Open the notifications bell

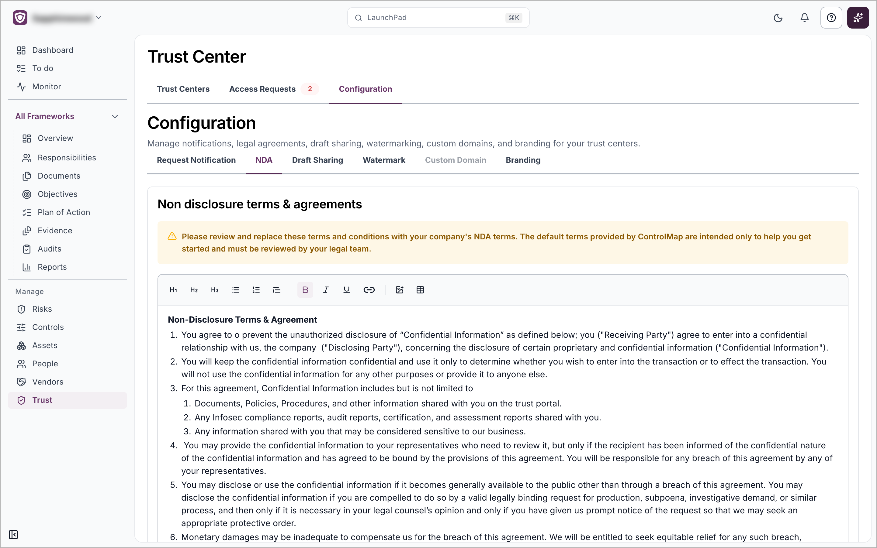804,18
